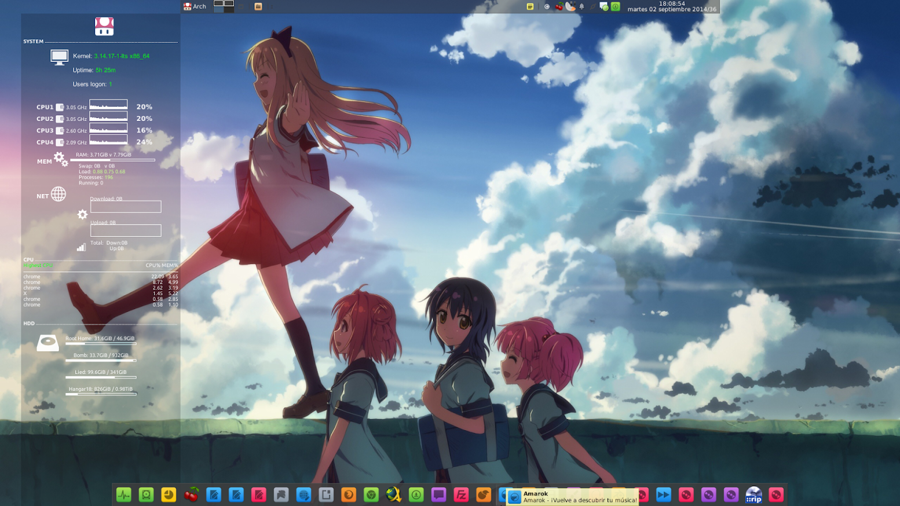Click the CPU1 usage graph

(108, 105)
